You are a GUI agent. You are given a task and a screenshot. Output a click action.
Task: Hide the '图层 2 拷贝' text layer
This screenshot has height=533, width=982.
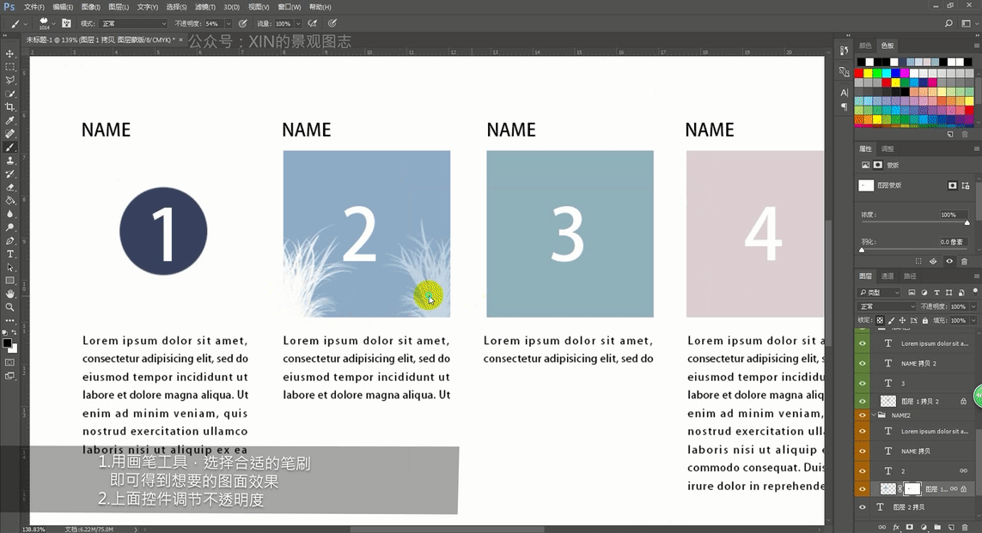coord(863,507)
